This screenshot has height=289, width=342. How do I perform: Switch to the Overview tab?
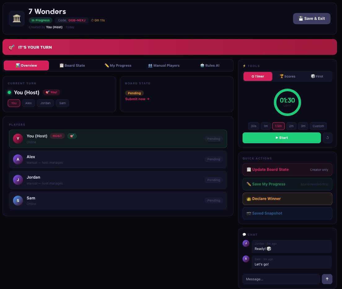pos(26,65)
